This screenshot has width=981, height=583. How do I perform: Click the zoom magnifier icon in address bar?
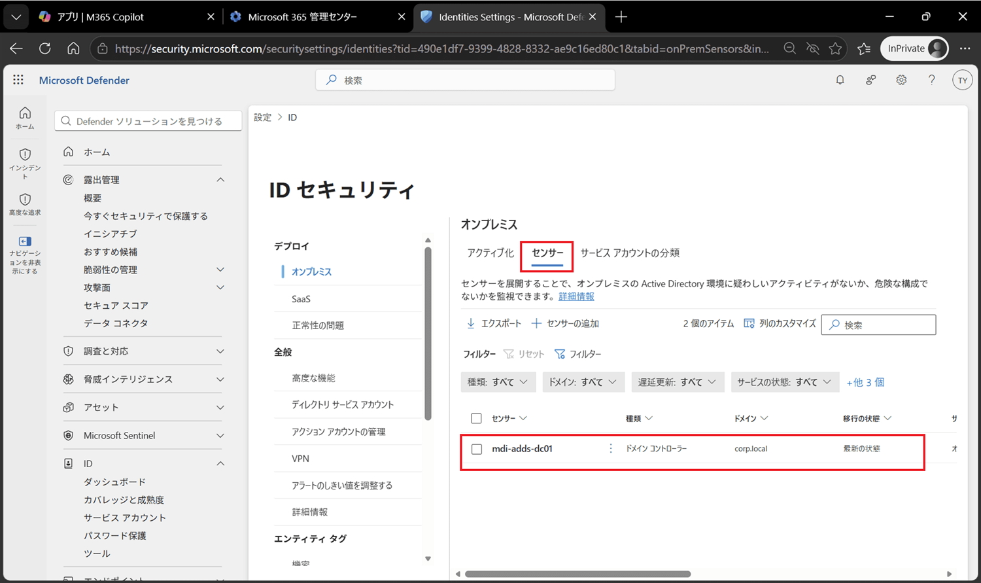[x=790, y=48]
